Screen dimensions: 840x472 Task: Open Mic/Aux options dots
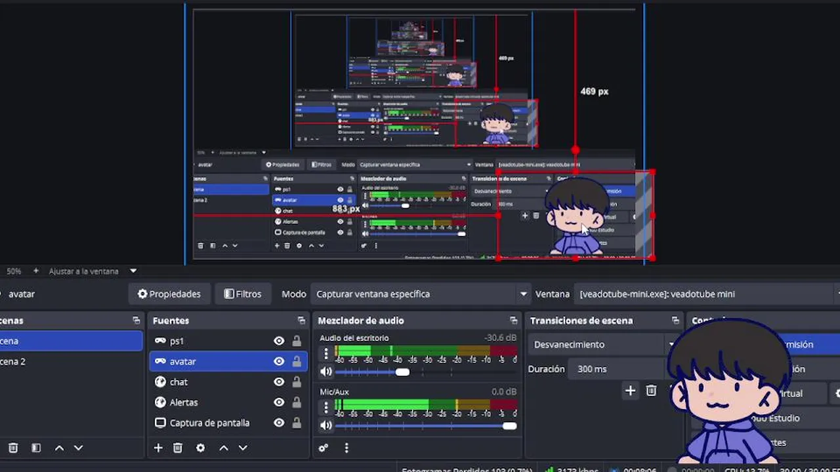coord(326,407)
